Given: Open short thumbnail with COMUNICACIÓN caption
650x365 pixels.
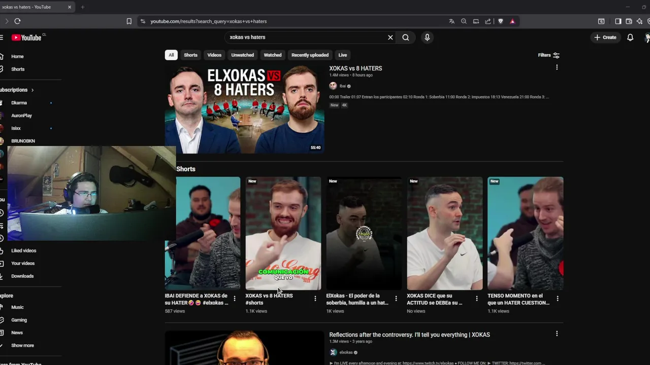Looking at the screenshot, I should coord(283,233).
